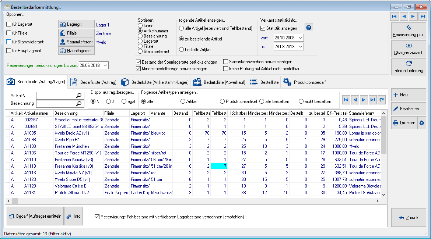
Task: Choose Stammlieferant selection button
Action: point(76,42)
